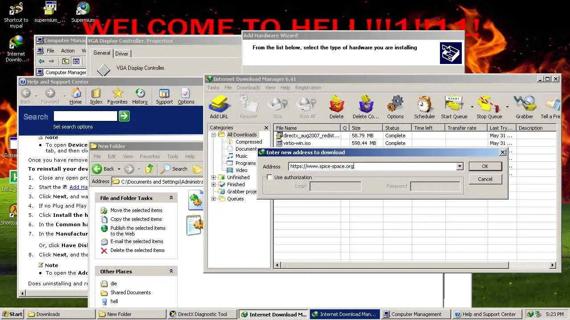Image resolution: width=570 pixels, height=320 pixels.
Task: Click Set search options link
Action: (x=73, y=127)
